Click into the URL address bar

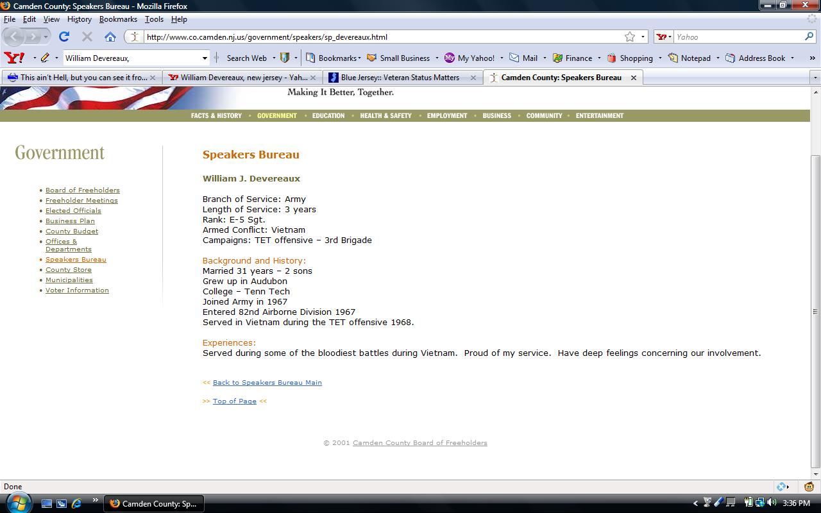pyautogui.click(x=378, y=37)
